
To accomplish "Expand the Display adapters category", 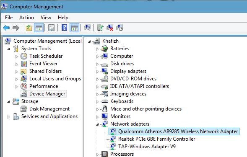I will (x=97, y=72).
